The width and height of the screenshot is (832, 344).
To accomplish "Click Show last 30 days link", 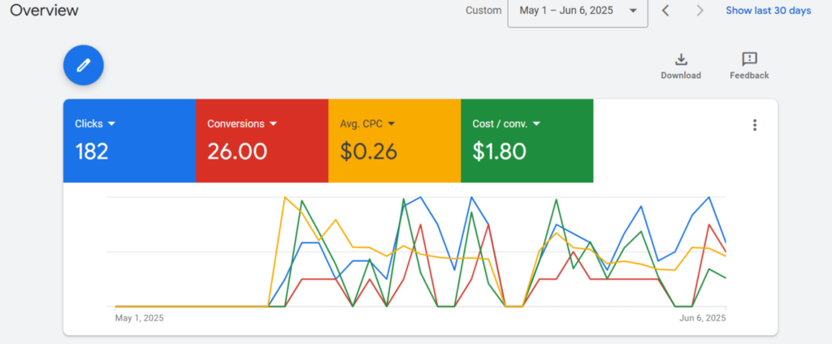I will coord(769,11).
